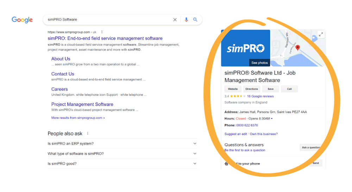This screenshot has width=352, height=192.
Task: Expand the map with the arrows icon
Action: [x=321, y=34]
